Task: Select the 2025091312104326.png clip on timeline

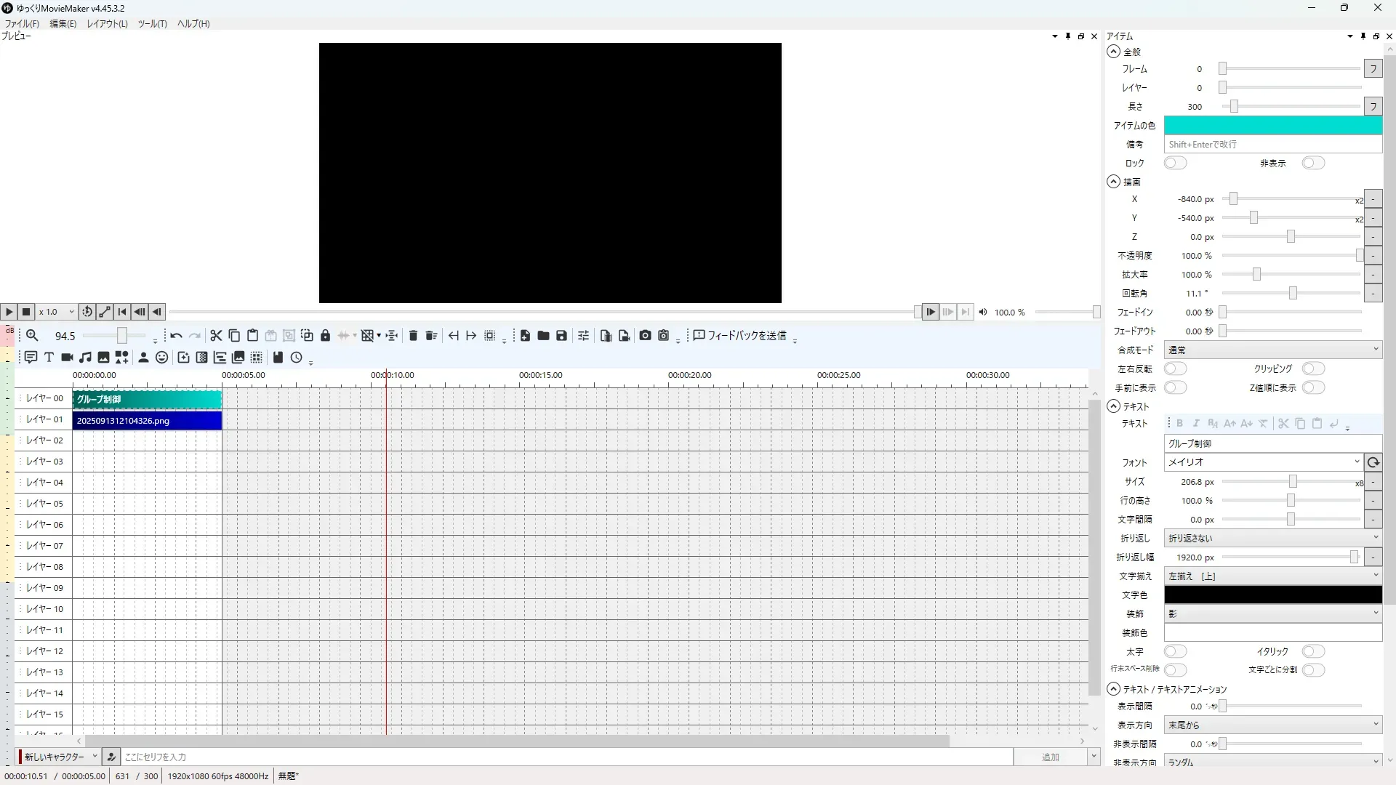Action: (147, 421)
